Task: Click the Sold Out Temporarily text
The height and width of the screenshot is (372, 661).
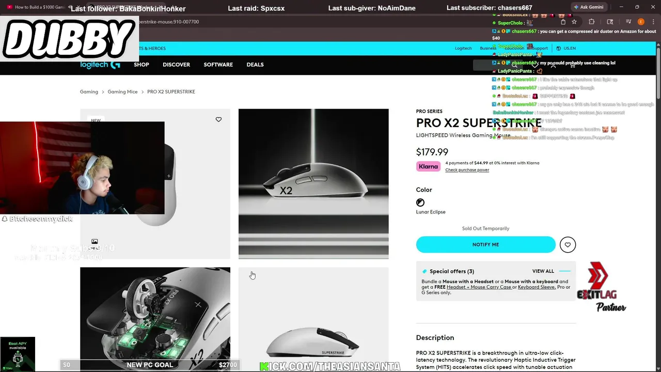Action: [x=486, y=228]
